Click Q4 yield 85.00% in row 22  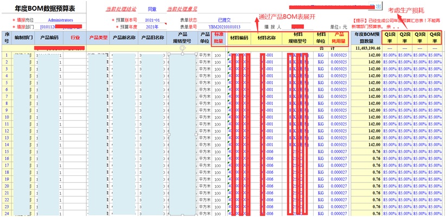coord(435,200)
